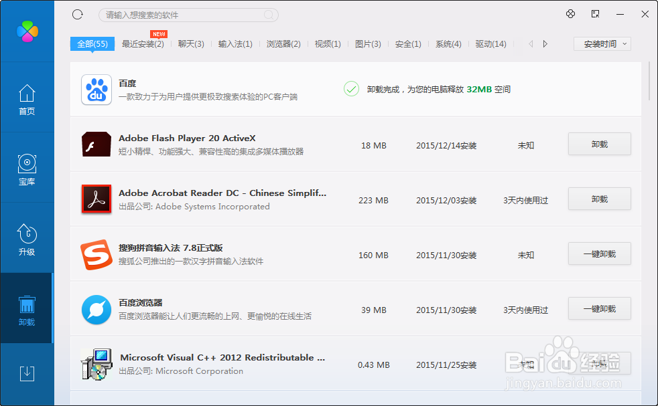This screenshot has width=658, height=406.
Task: Switch to 驱动(14) tab
Action: (491, 44)
